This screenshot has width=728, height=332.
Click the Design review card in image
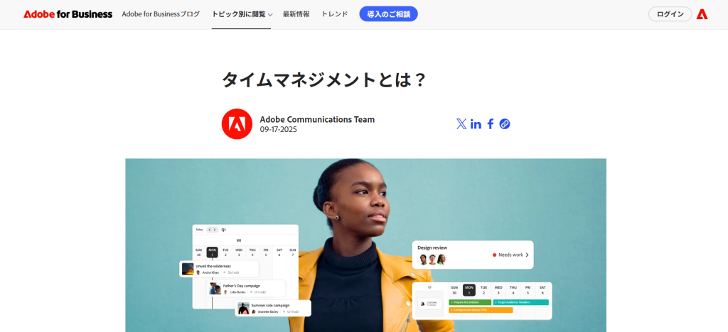473,255
